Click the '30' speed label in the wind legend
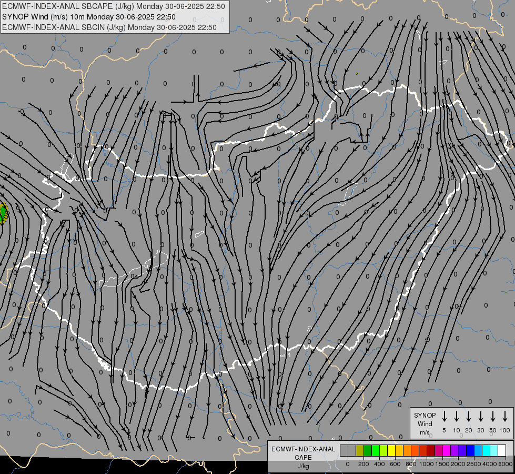 tap(480, 430)
